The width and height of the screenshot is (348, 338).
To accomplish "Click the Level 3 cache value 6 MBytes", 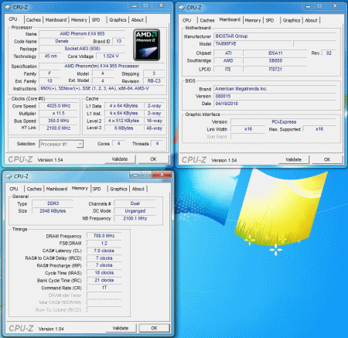I will (x=124, y=128).
